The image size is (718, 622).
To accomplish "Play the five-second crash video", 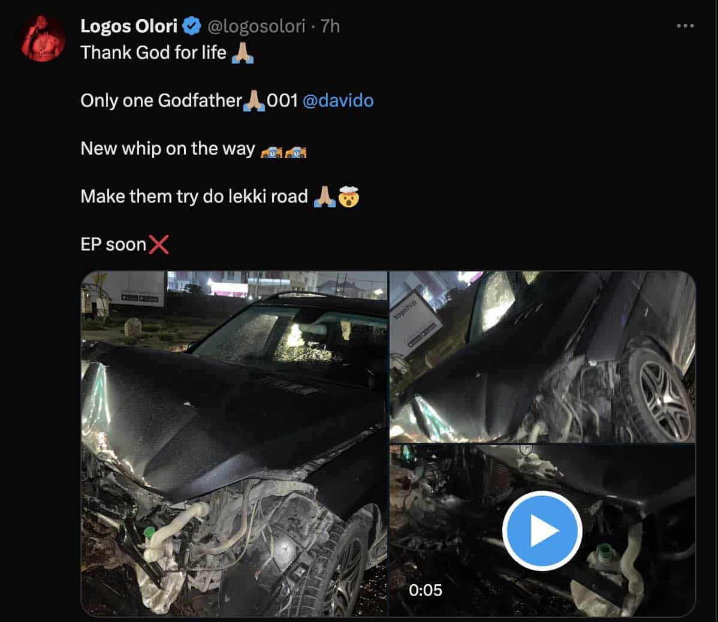I will point(542,531).
